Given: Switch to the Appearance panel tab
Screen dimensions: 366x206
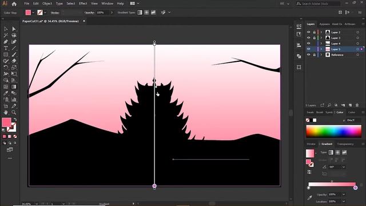Looking at the screenshot, I should [324, 24].
